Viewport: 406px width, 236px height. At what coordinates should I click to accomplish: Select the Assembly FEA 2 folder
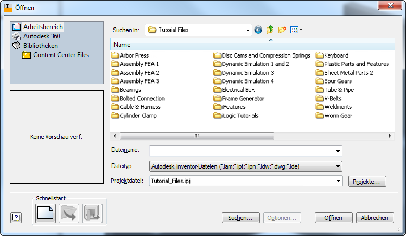(x=135, y=73)
